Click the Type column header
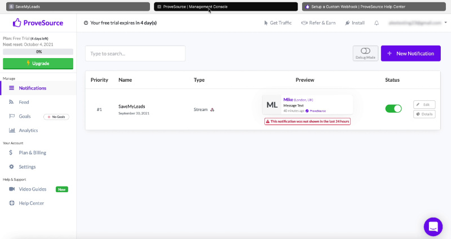This screenshot has width=451, height=239. (x=199, y=80)
